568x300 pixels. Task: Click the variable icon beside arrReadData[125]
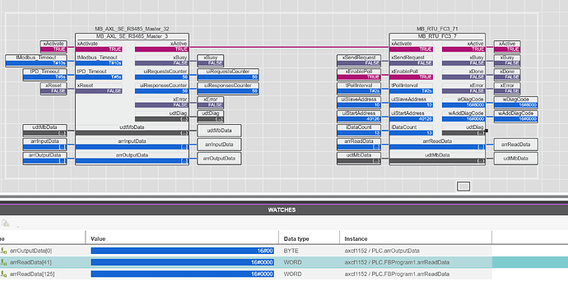(3, 274)
